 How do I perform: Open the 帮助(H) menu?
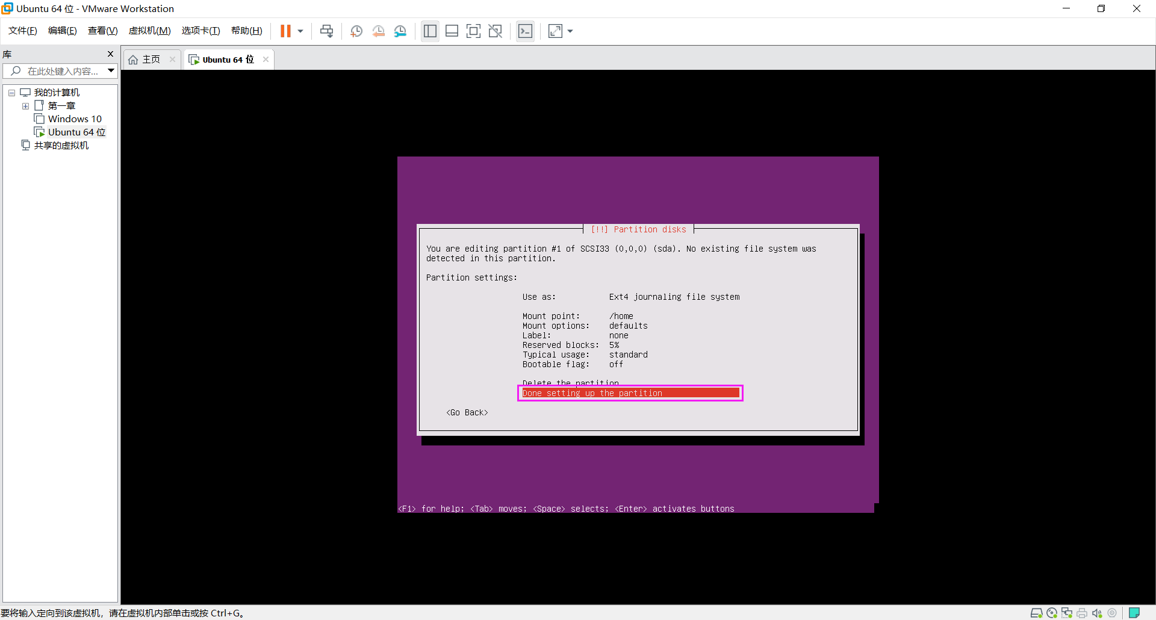click(x=247, y=31)
